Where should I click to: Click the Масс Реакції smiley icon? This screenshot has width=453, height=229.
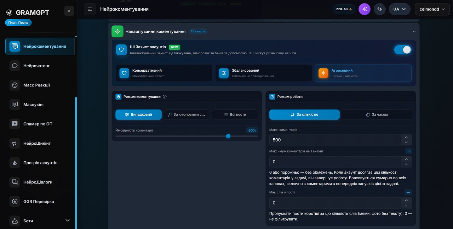coord(15,85)
